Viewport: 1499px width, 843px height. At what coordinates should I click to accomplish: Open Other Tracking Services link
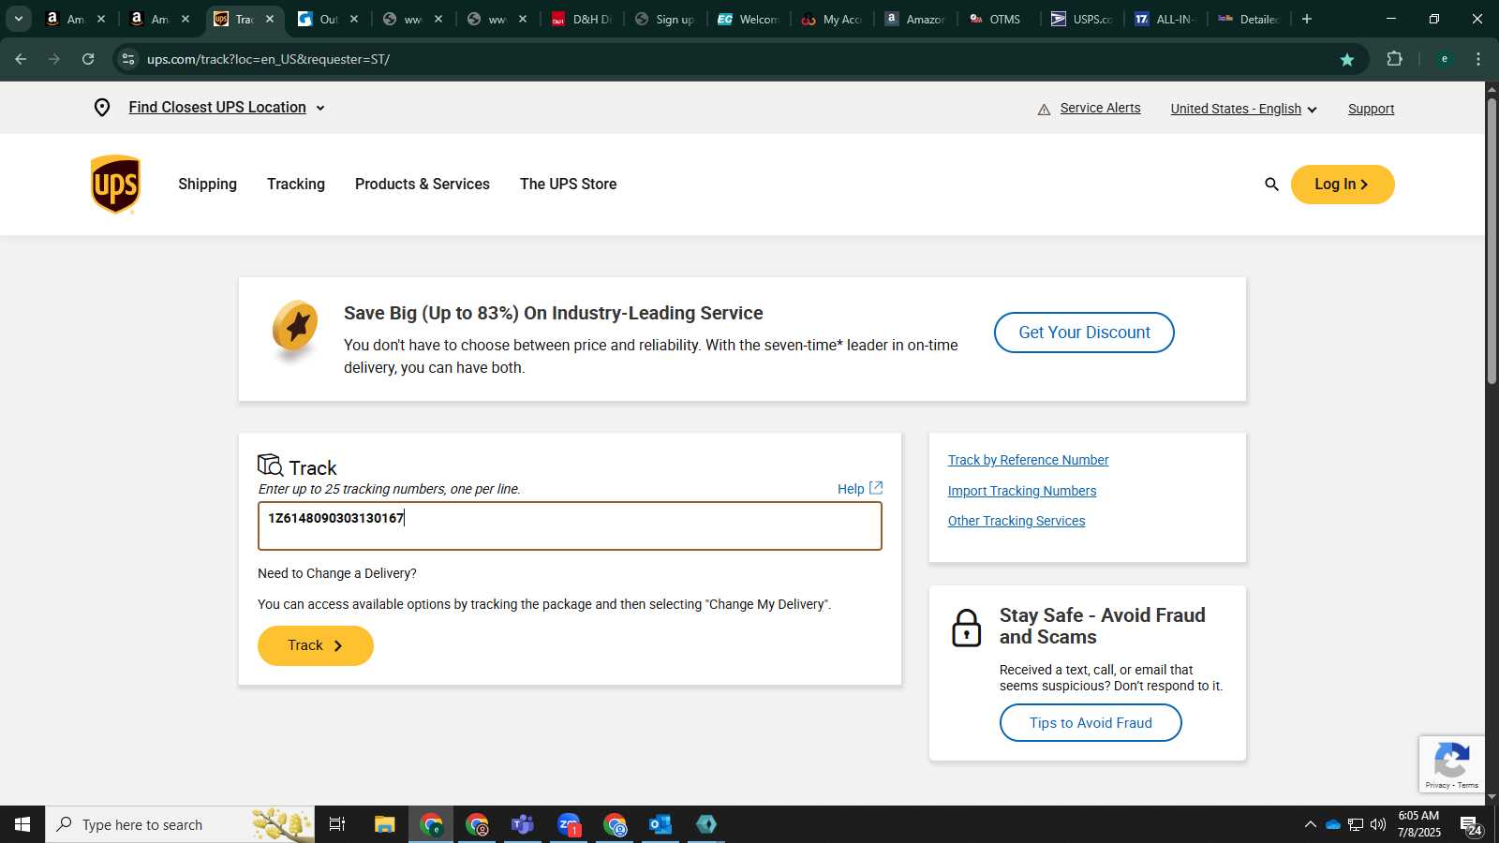pyautogui.click(x=1016, y=521)
